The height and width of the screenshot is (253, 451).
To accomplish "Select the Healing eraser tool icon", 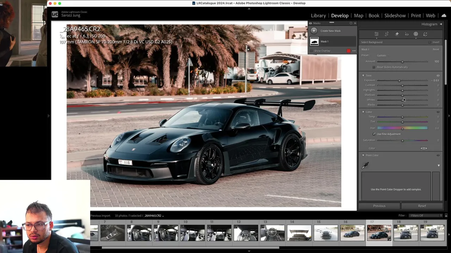I will click(x=397, y=34).
